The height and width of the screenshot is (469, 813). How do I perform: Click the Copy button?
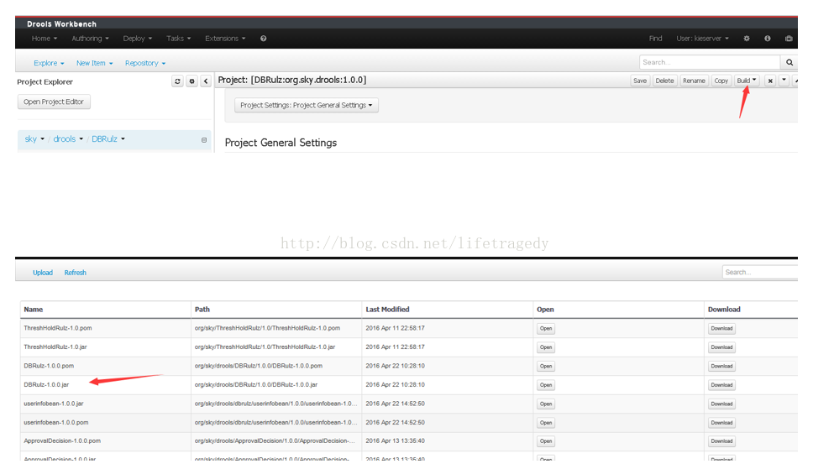721,81
